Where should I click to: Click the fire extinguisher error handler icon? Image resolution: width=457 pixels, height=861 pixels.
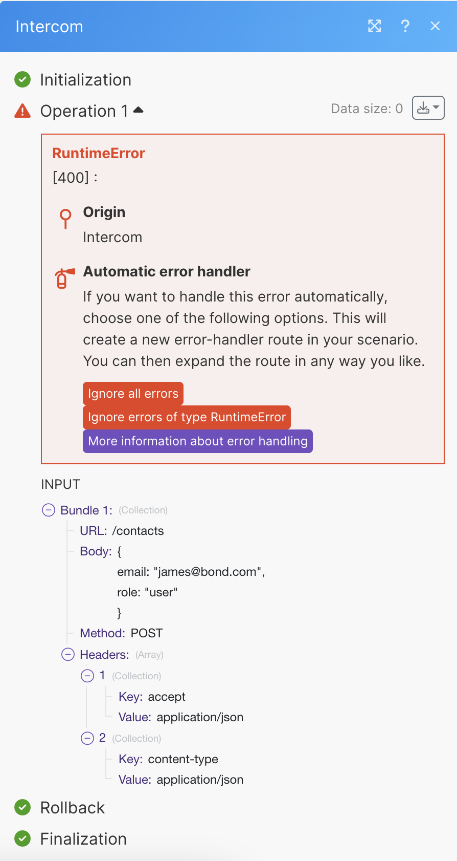[64, 278]
